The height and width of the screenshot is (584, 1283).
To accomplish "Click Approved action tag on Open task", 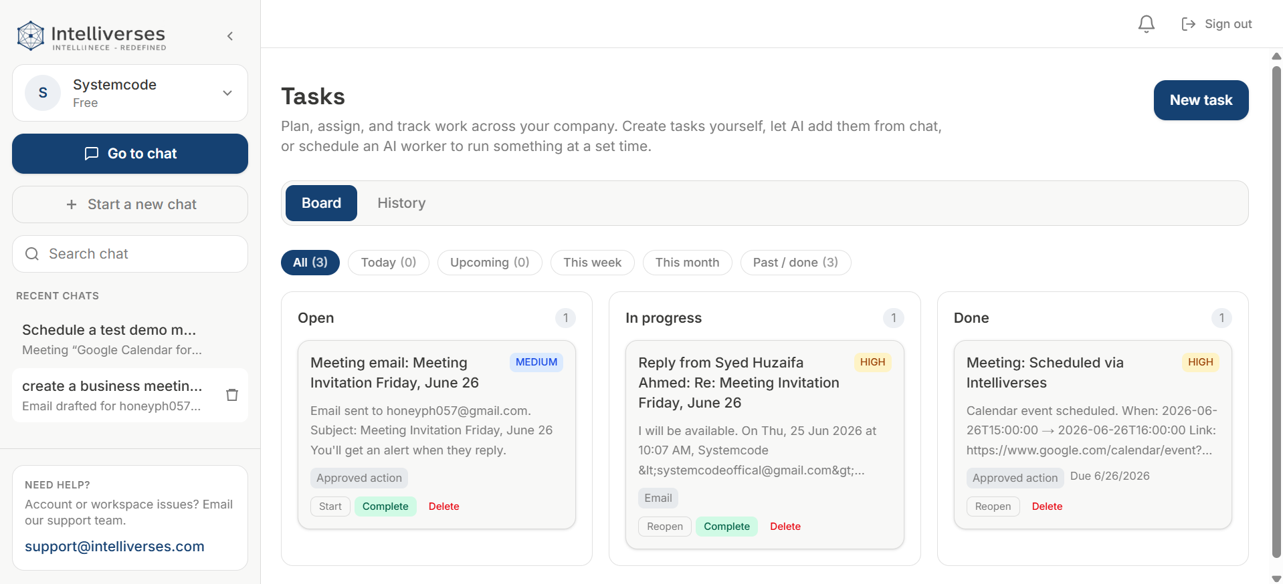I will point(359,478).
